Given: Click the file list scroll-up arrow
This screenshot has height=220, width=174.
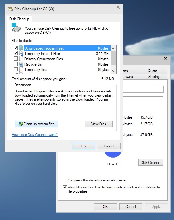Looking at the screenshot, I should 113,48.
